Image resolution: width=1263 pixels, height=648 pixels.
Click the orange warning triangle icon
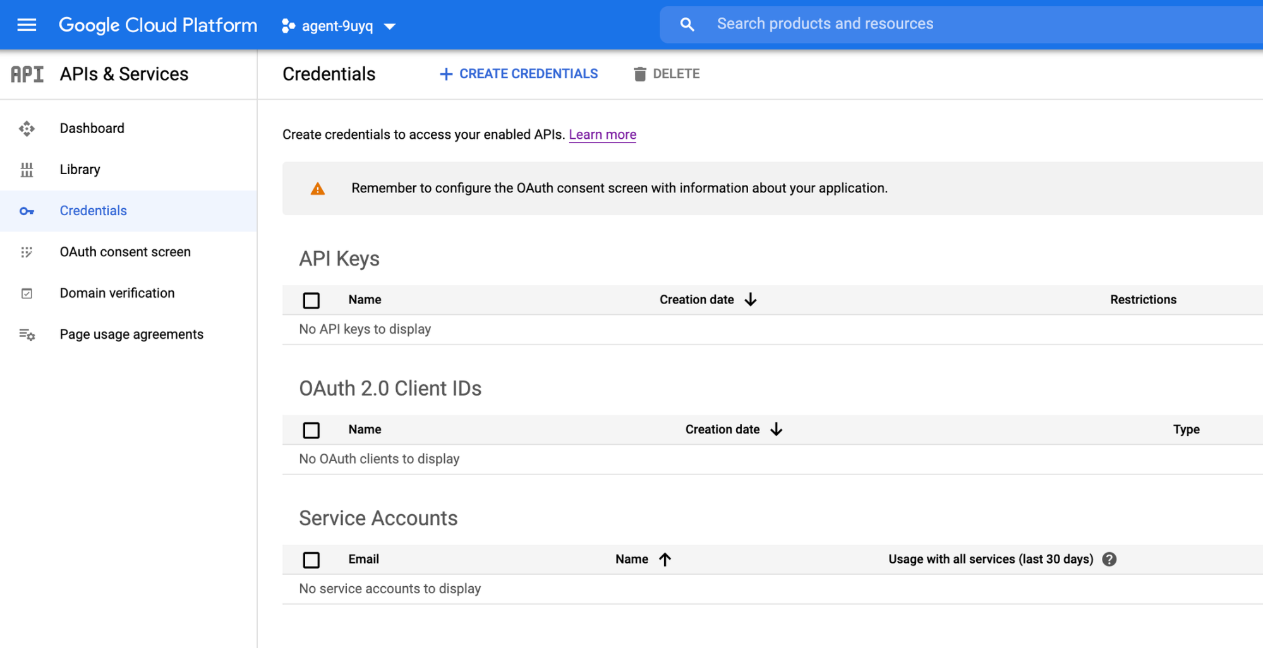[x=318, y=189]
